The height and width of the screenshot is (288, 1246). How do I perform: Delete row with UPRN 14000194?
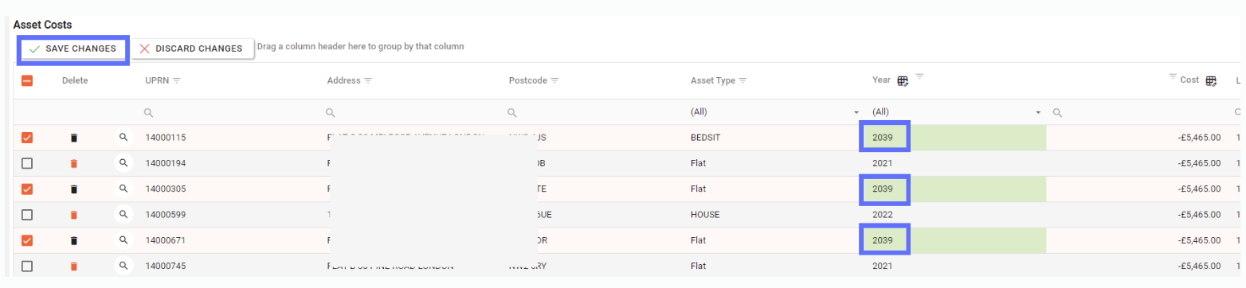(74, 163)
